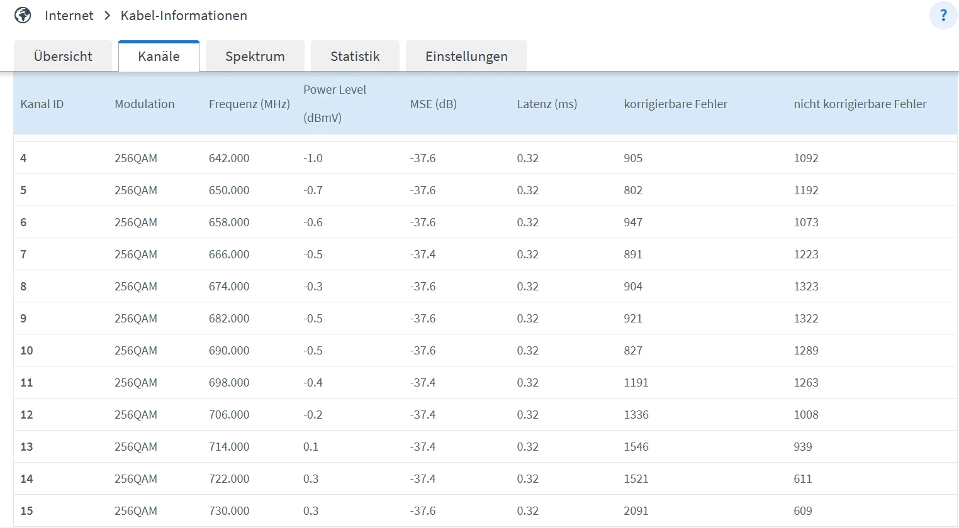Click the Frequenz (MHz) column header
This screenshot has height=528, width=959.
point(249,104)
